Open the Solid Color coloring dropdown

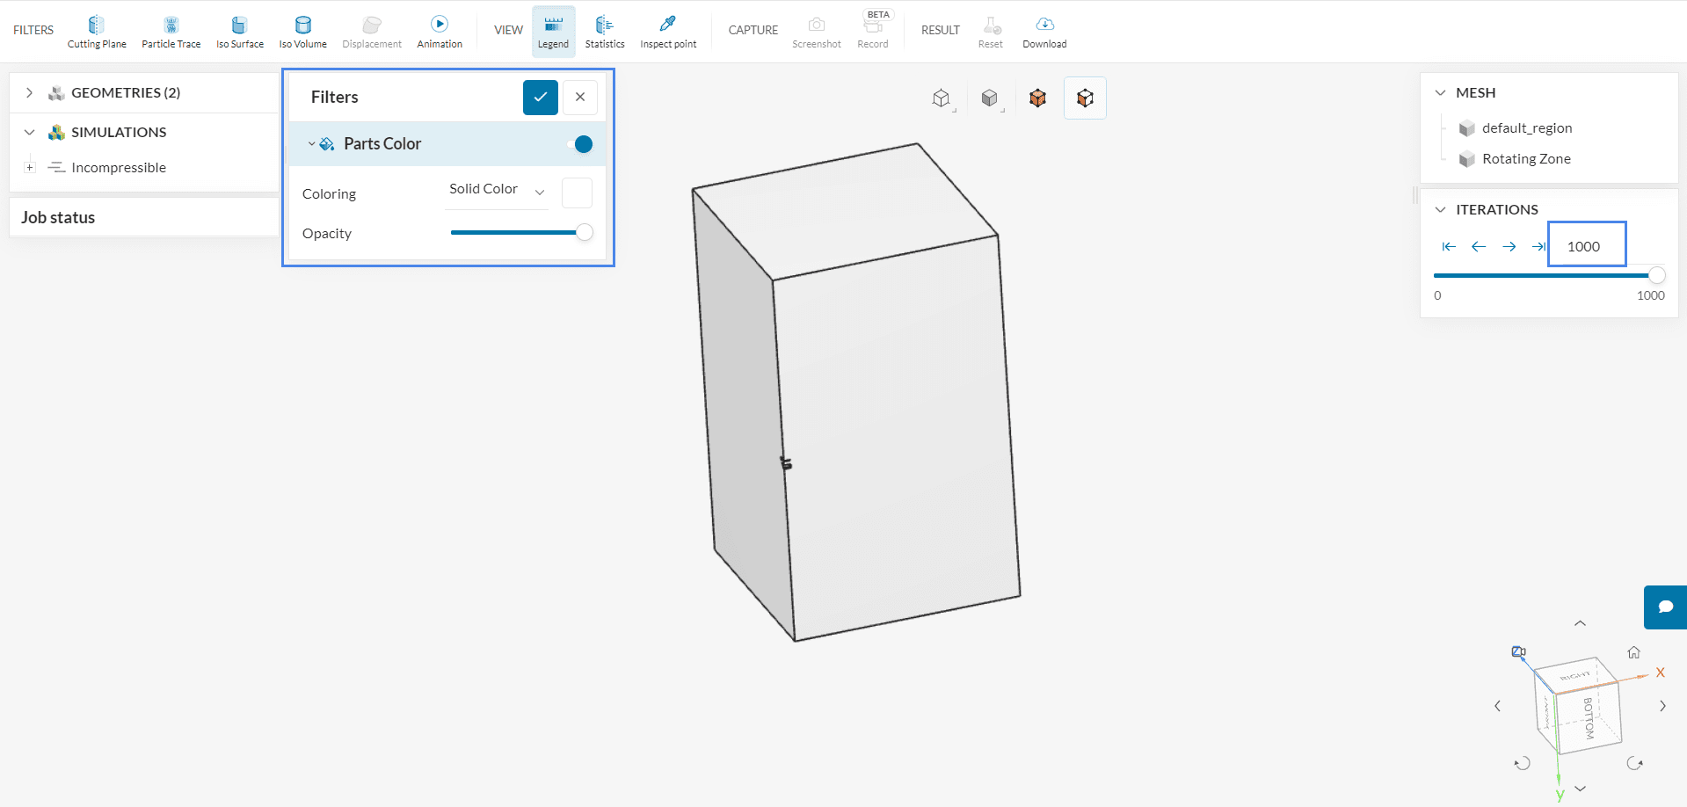(497, 191)
